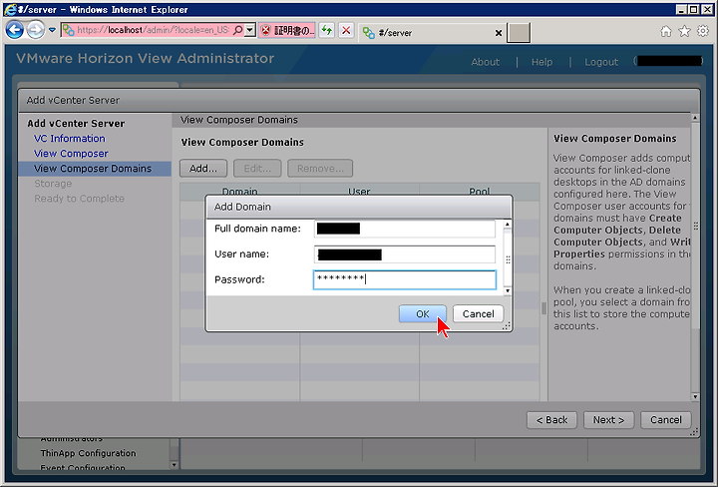Image resolution: width=718 pixels, height=487 pixels.
Task: Click the About link in header
Action: pos(485,62)
